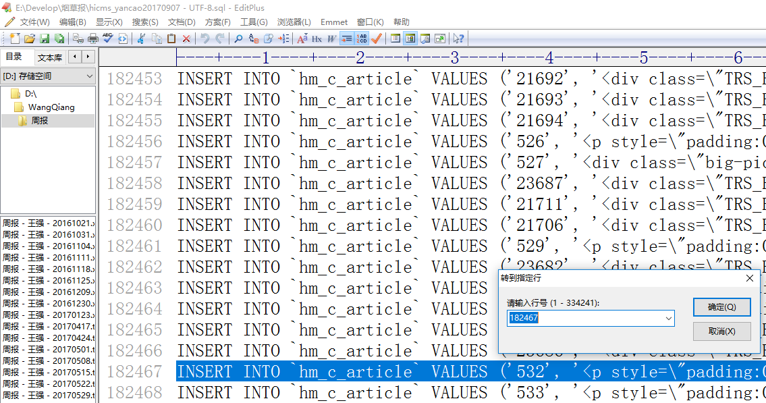The image size is (766, 403).
Task: Click the 取消(X) button
Action: point(721,331)
